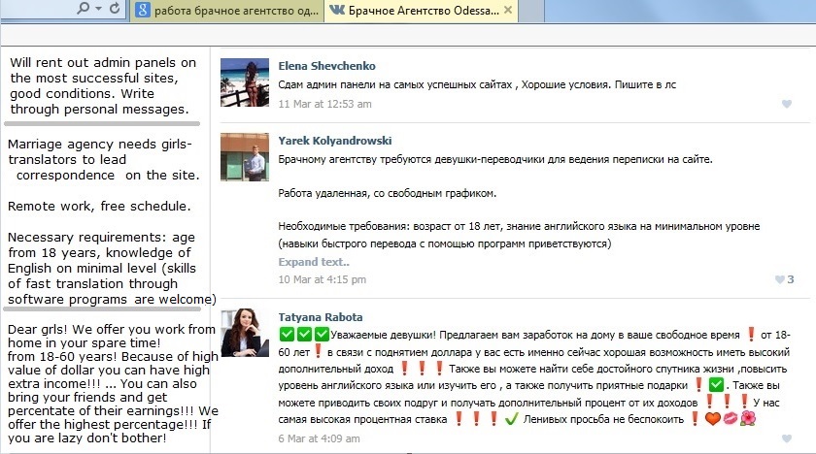Screen dimensions: 816x454
Task: Open Elena Shevchenko's profile photo
Action: click(245, 82)
